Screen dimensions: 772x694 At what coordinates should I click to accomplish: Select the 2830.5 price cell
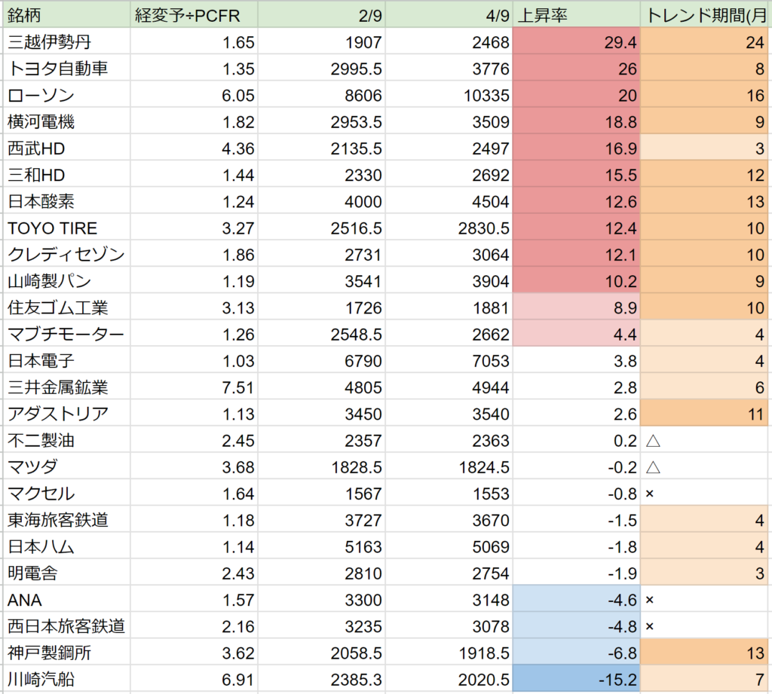449,228
